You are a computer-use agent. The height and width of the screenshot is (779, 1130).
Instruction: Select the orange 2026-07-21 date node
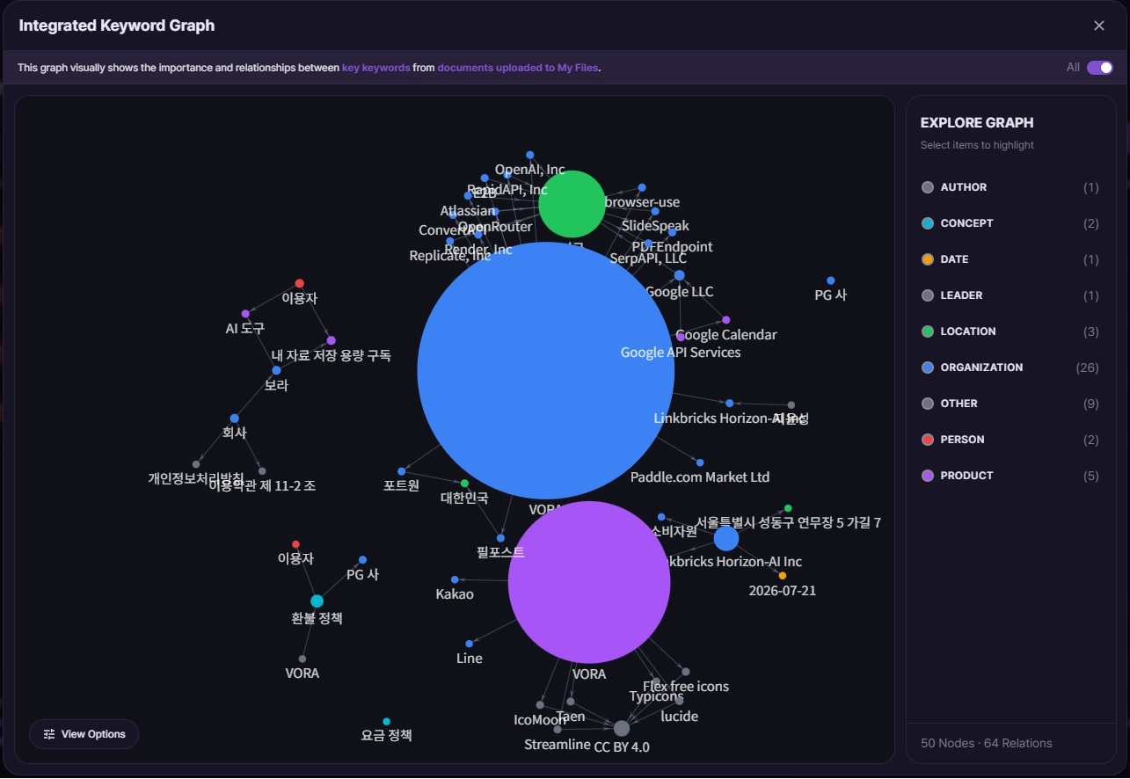point(783,576)
